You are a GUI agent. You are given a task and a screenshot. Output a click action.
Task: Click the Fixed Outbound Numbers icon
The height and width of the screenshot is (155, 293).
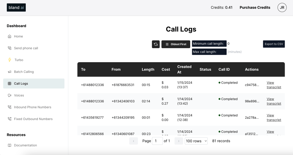(9, 119)
